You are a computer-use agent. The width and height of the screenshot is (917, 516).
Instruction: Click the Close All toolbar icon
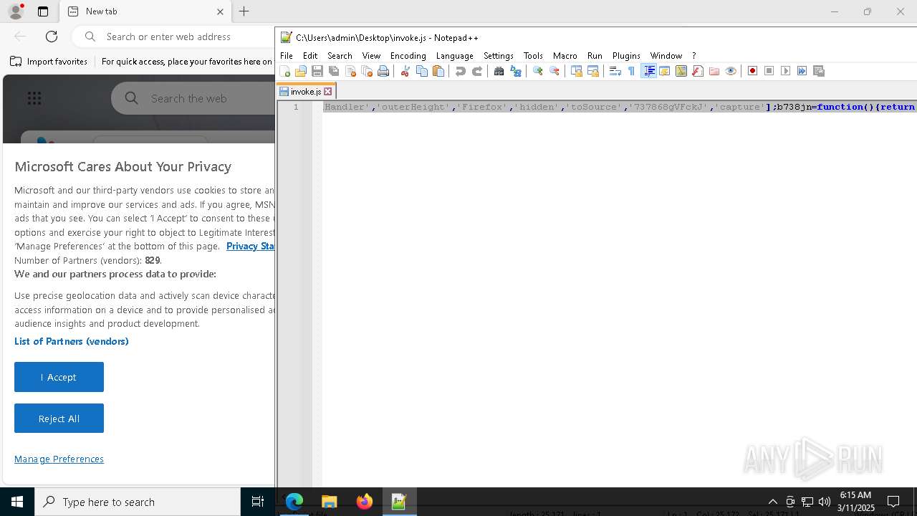(x=367, y=71)
